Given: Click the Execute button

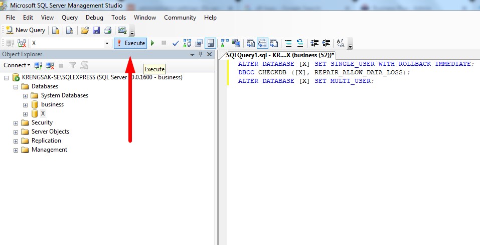Looking at the screenshot, I should click(131, 43).
